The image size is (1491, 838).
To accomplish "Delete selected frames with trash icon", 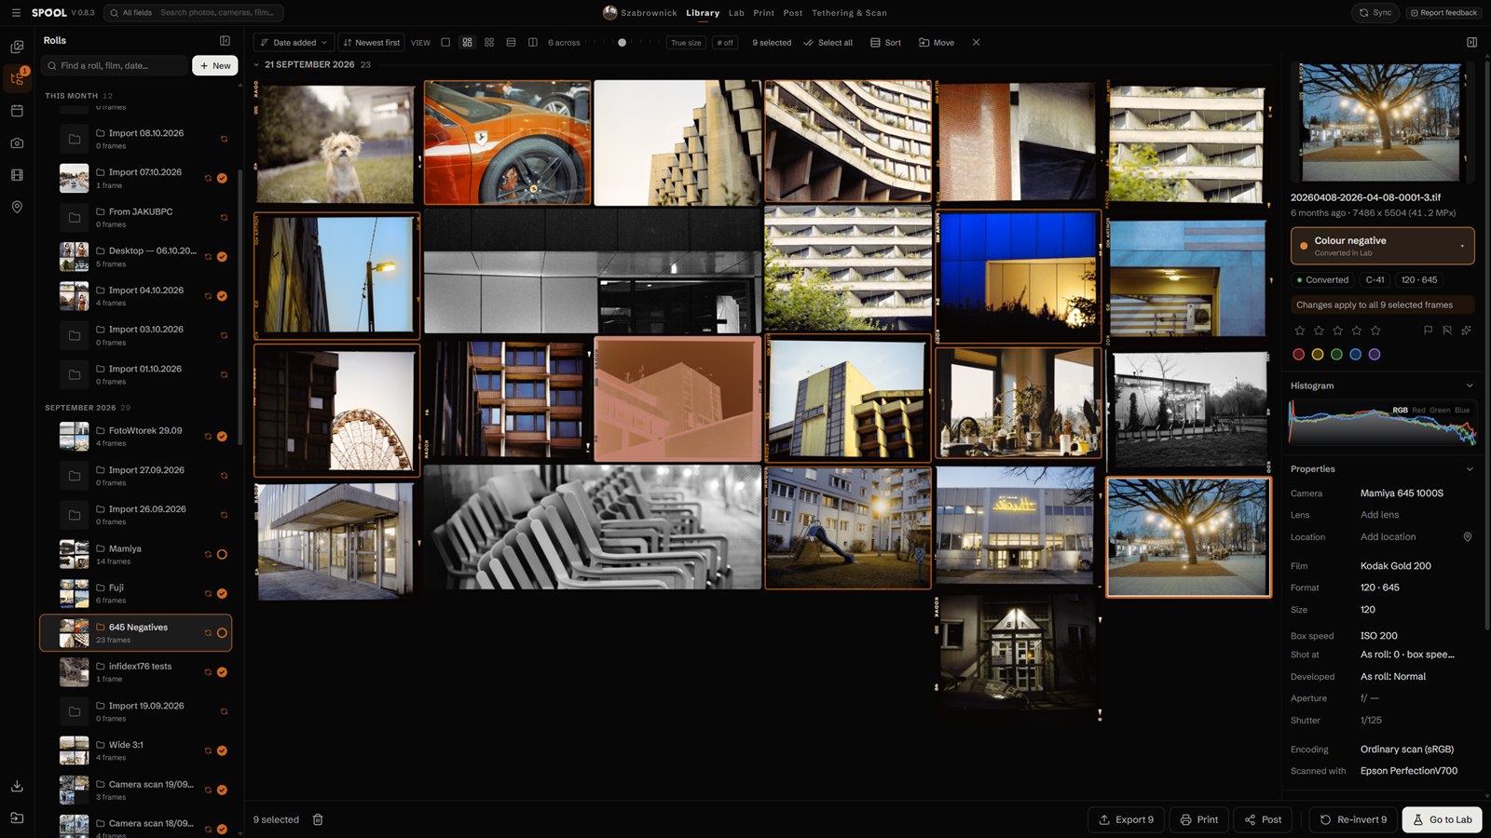I will (318, 819).
